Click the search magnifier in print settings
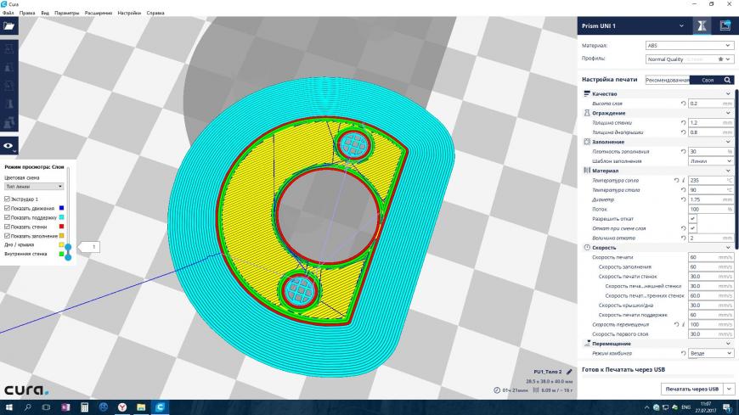This screenshot has width=739, height=415. (728, 80)
